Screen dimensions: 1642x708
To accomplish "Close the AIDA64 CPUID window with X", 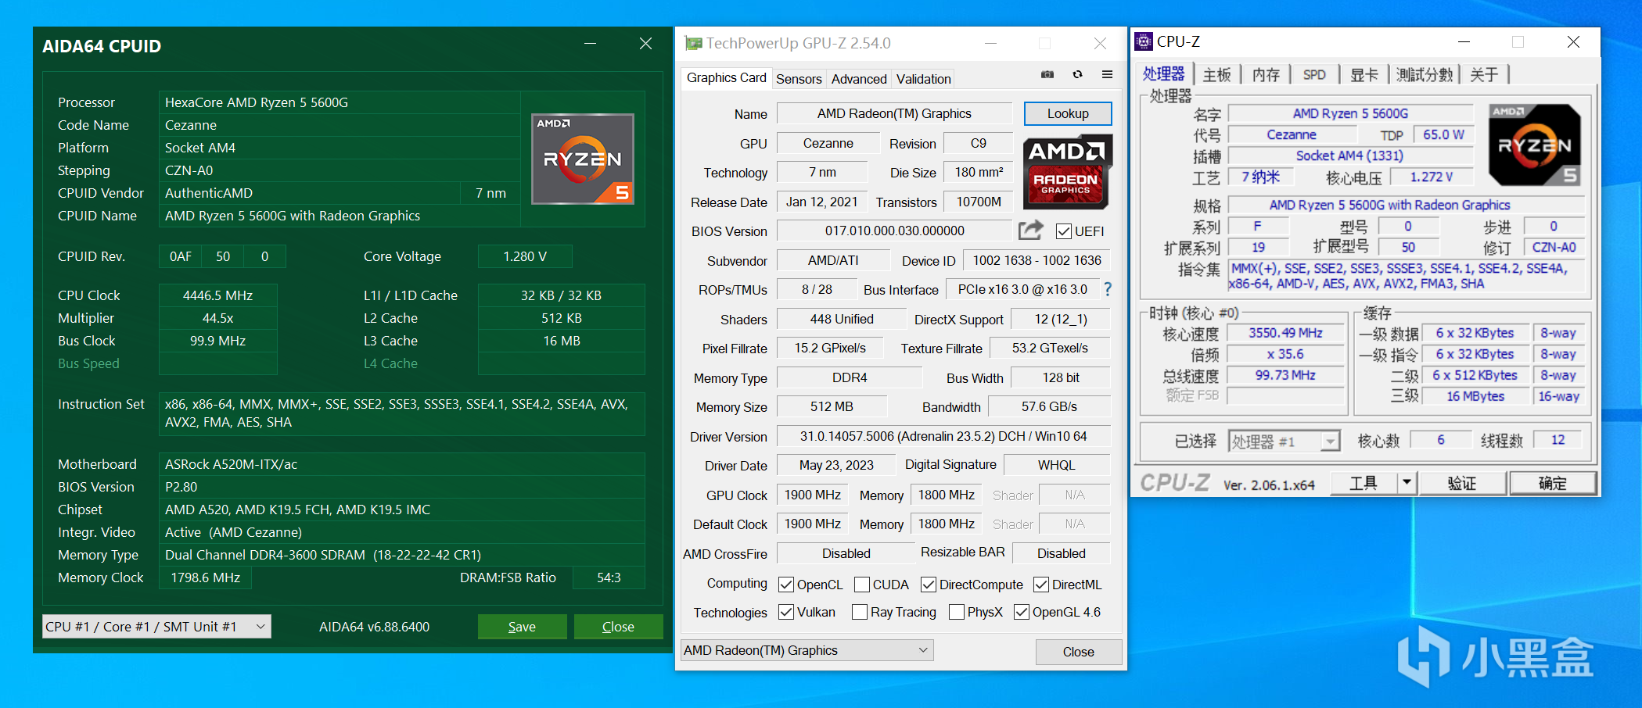I will [645, 44].
